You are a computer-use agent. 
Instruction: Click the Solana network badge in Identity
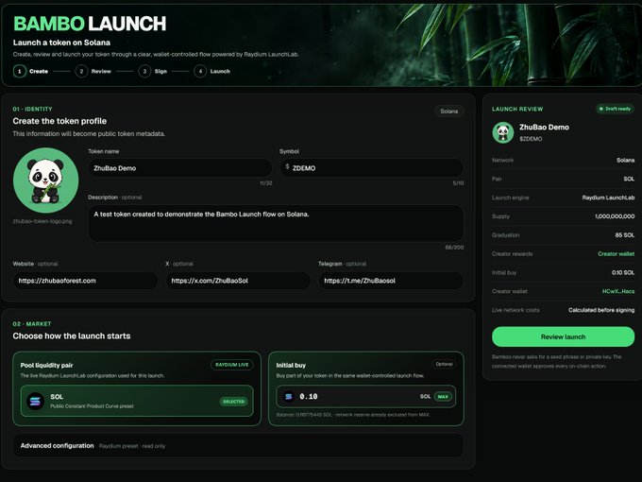coord(449,112)
